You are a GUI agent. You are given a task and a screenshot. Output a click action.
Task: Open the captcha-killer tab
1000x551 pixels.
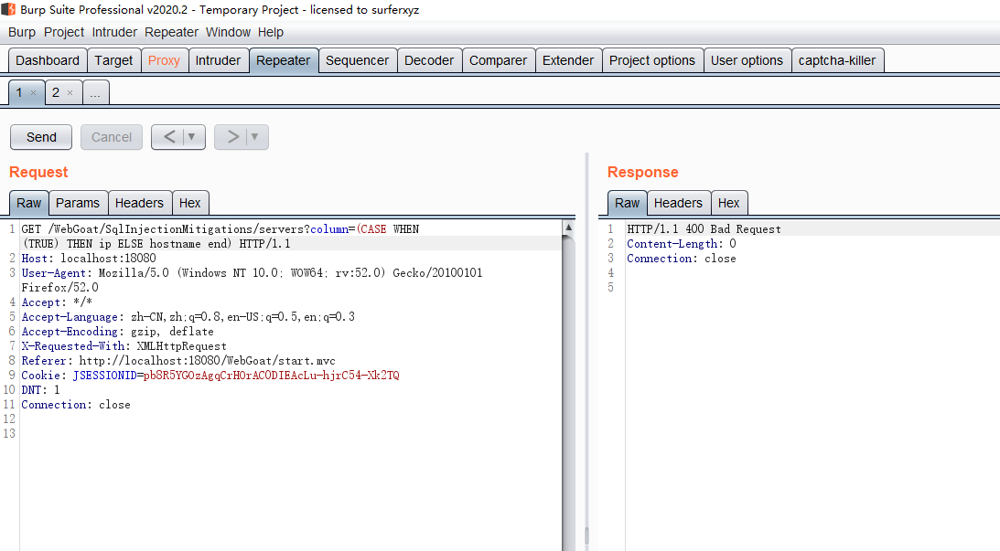(x=837, y=60)
